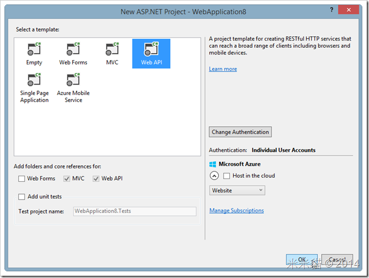Click the Test project name label

pyautogui.click(x=41, y=211)
